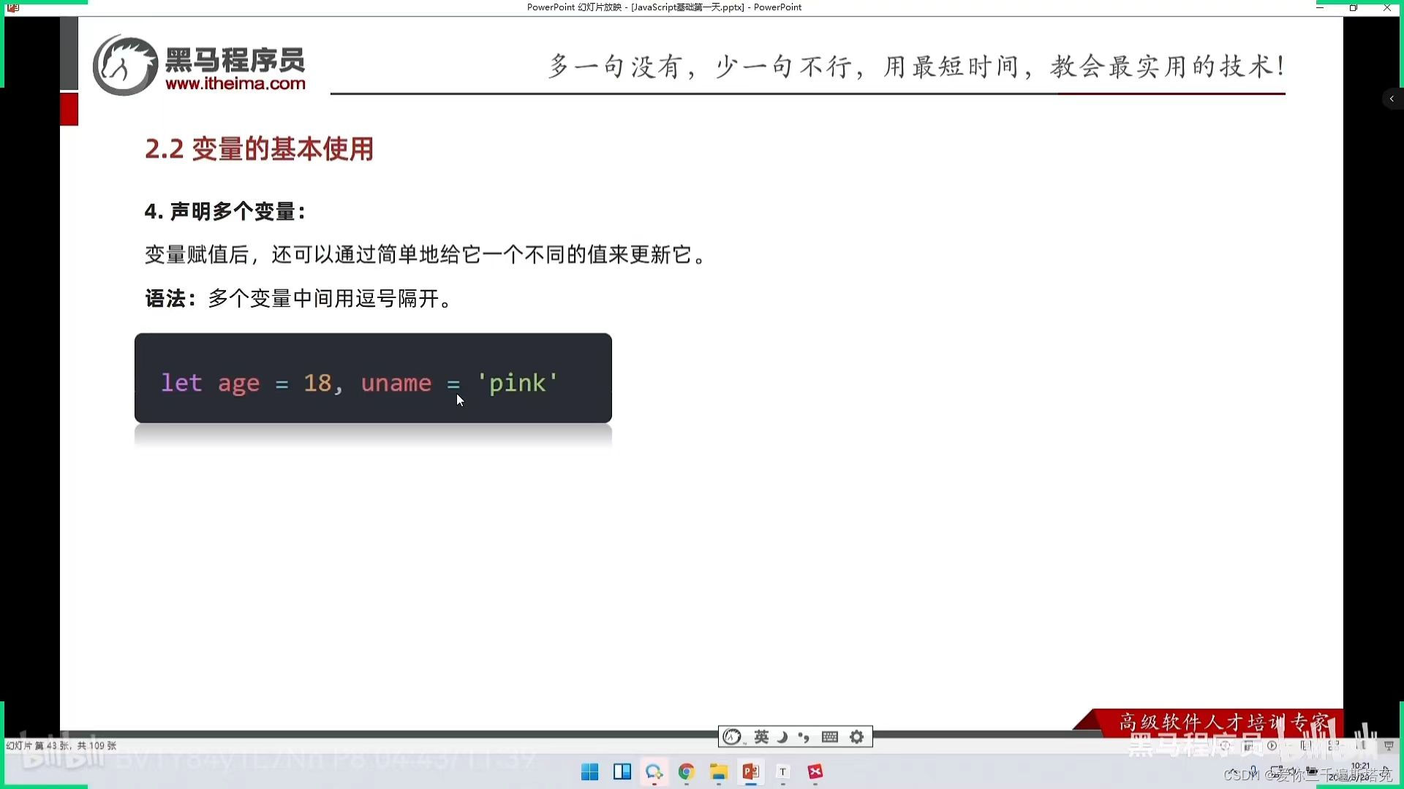This screenshot has height=789, width=1404.
Task: Open the chat app in taskbar
Action: tap(654, 772)
